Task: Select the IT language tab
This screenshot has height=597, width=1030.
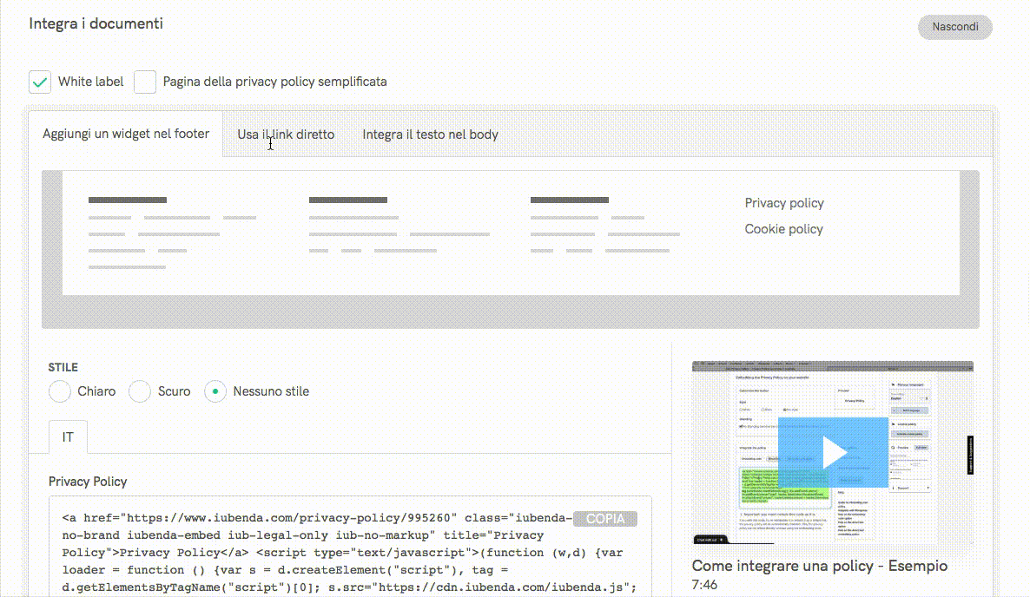Action: coord(67,437)
